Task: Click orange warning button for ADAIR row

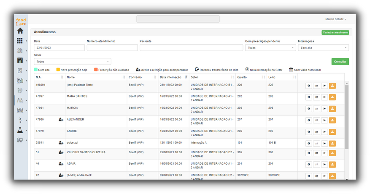Action: click(332, 165)
